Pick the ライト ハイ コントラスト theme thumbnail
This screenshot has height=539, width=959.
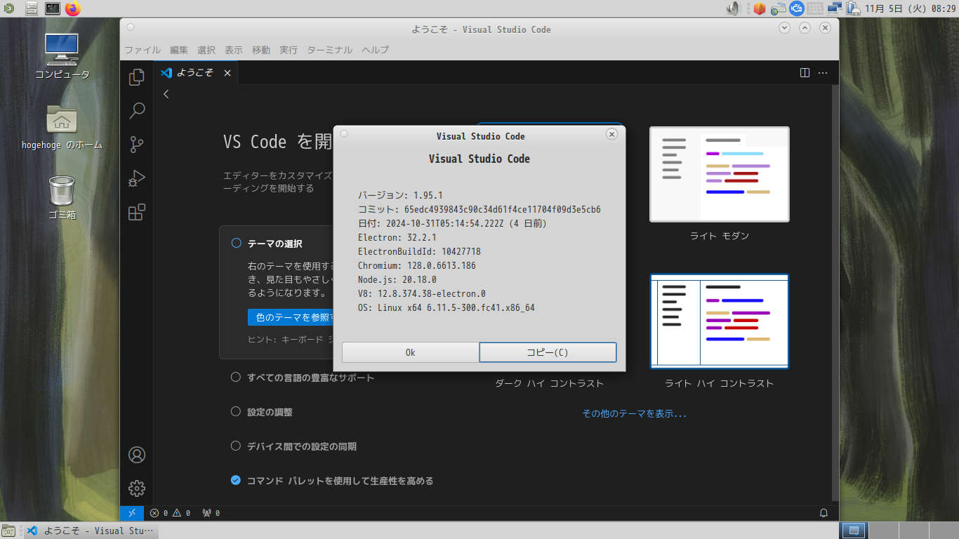point(720,321)
